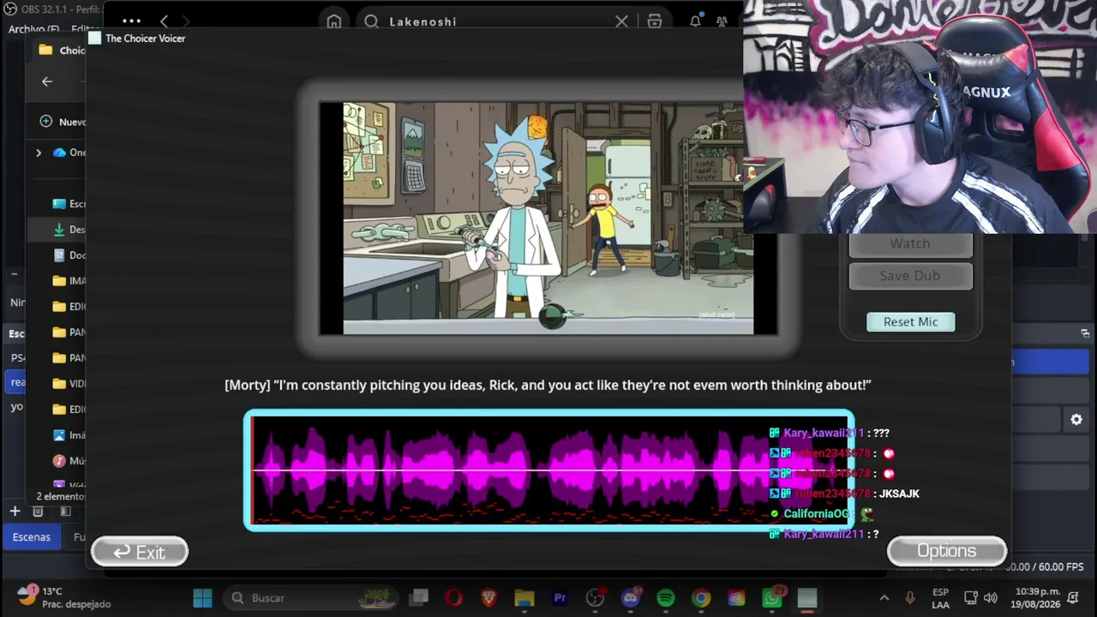The height and width of the screenshot is (617, 1097).
Task: Click the friends icon next to the bell
Action: (x=722, y=21)
